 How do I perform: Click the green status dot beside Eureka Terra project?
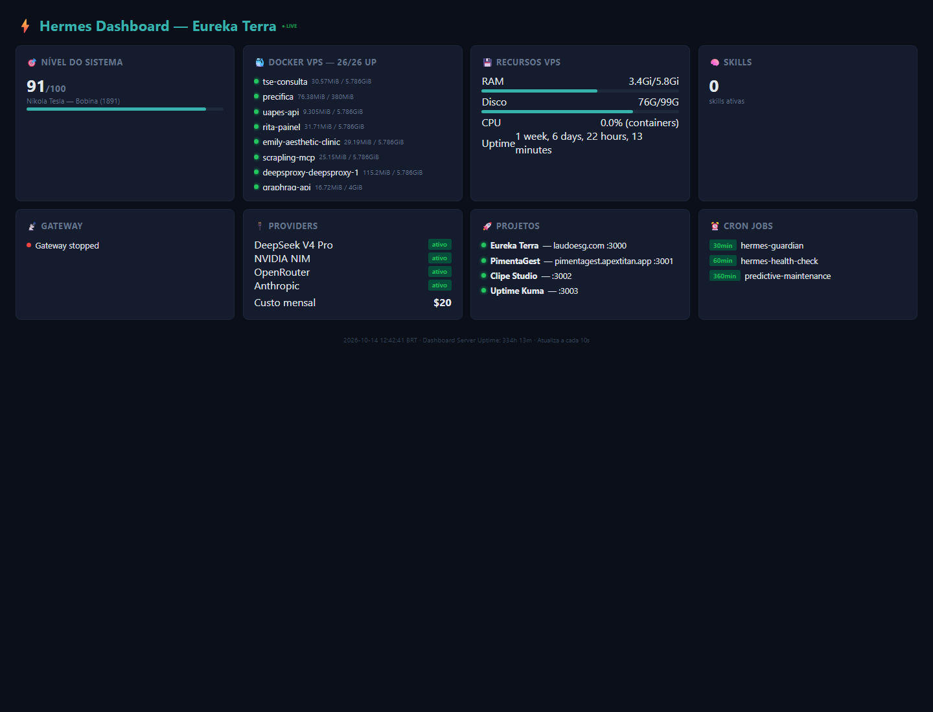[484, 245]
